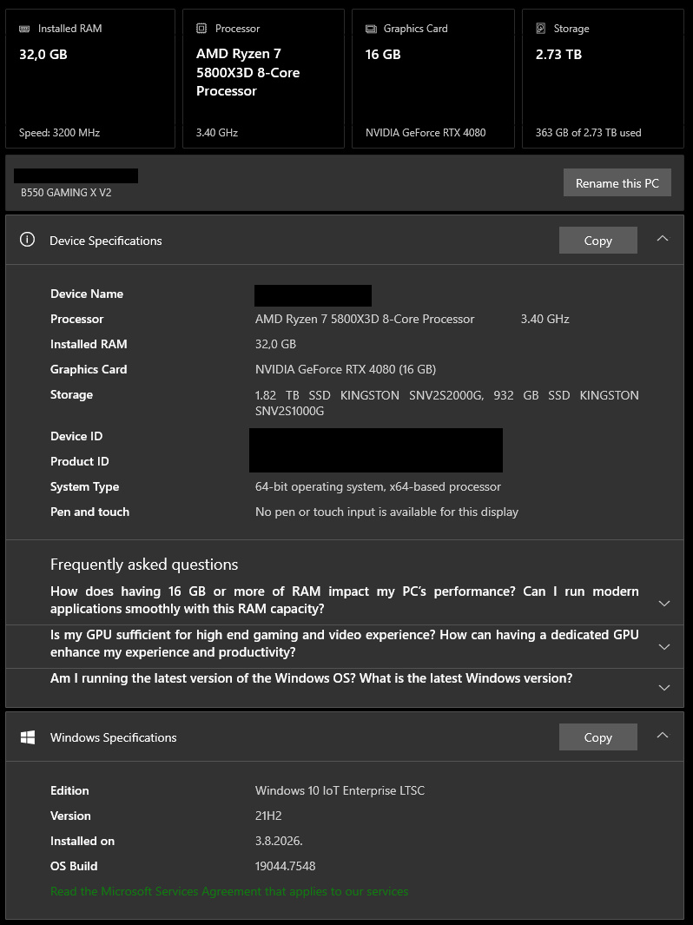Select the '3.40 GHz' value in specifications
Screen dimensions: 693x925
click(x=545, y=319)
